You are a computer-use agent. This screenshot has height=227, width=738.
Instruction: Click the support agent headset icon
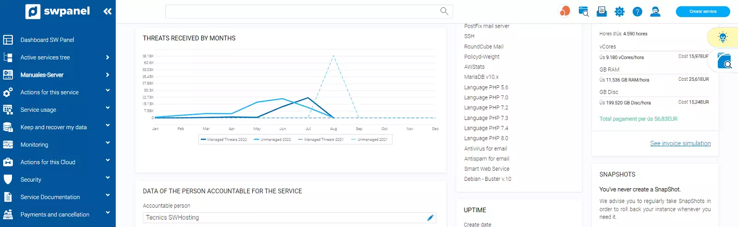[x=655, y=12]
